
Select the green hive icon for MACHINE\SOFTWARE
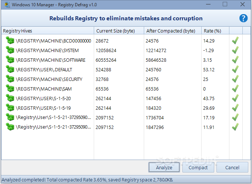10,59
